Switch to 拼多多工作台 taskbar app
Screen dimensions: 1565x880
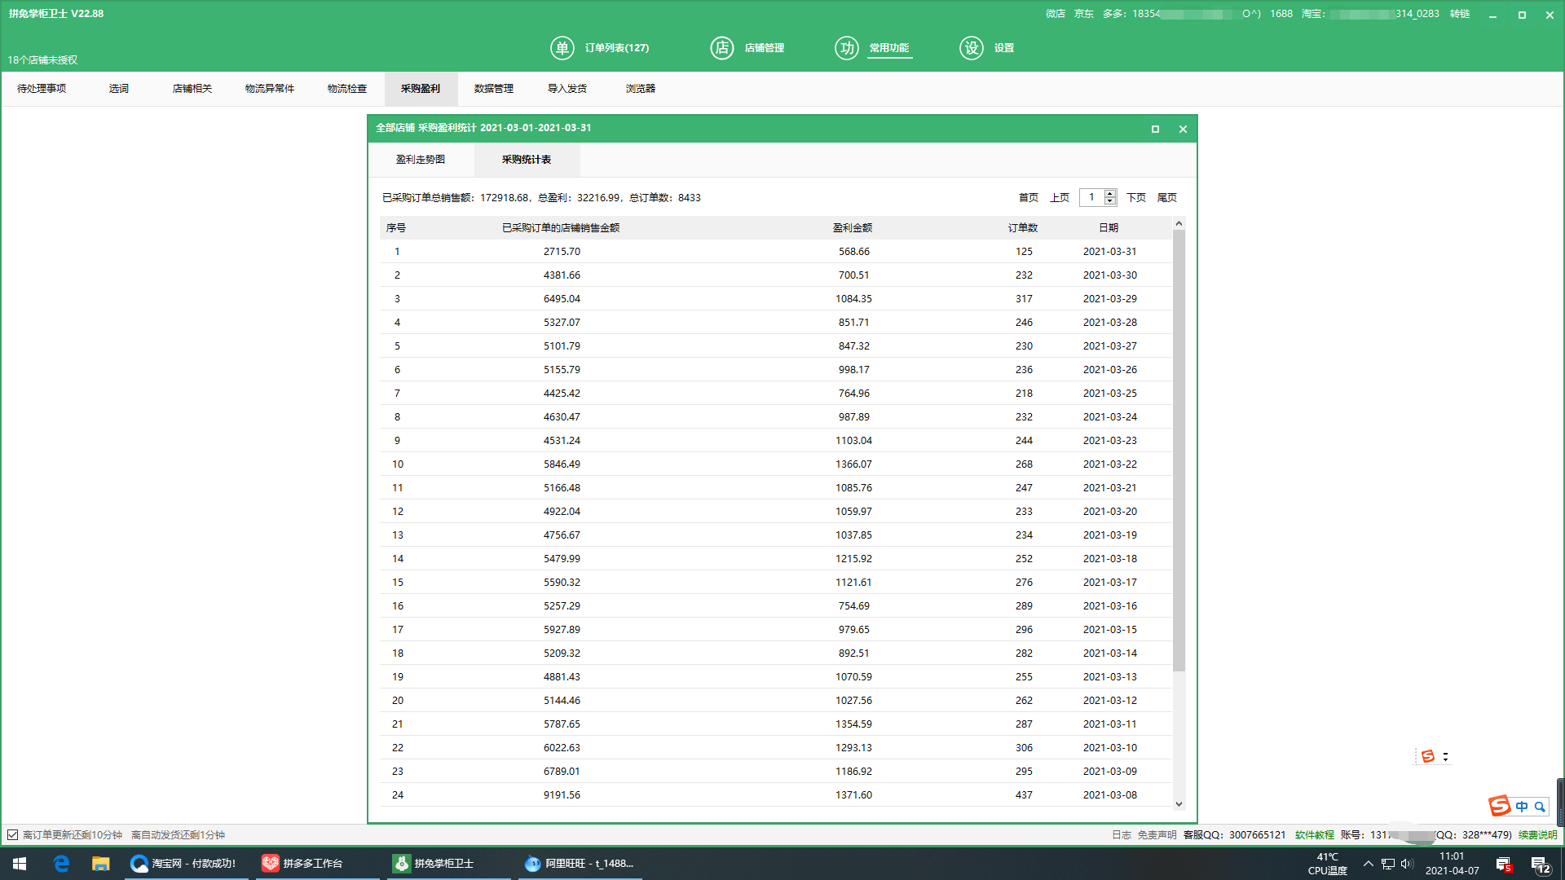coord(317,864)
